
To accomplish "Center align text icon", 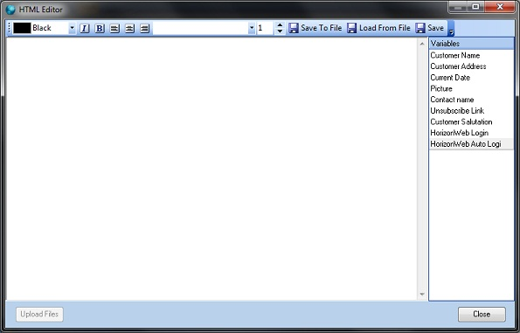I will pos(129,28).
